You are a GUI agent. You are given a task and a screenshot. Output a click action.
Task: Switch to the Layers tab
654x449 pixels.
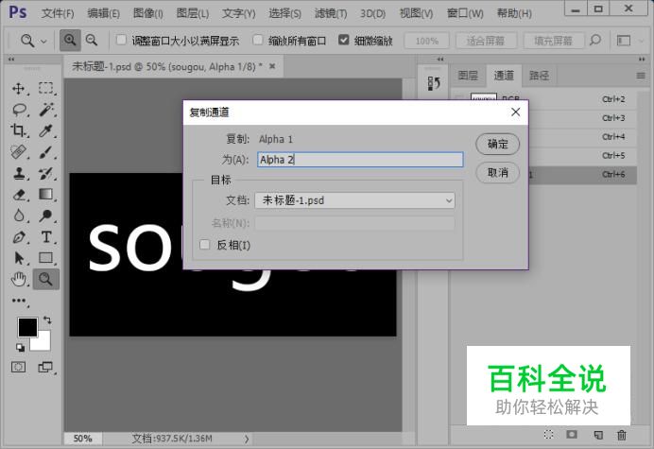(x=468, y=76)
